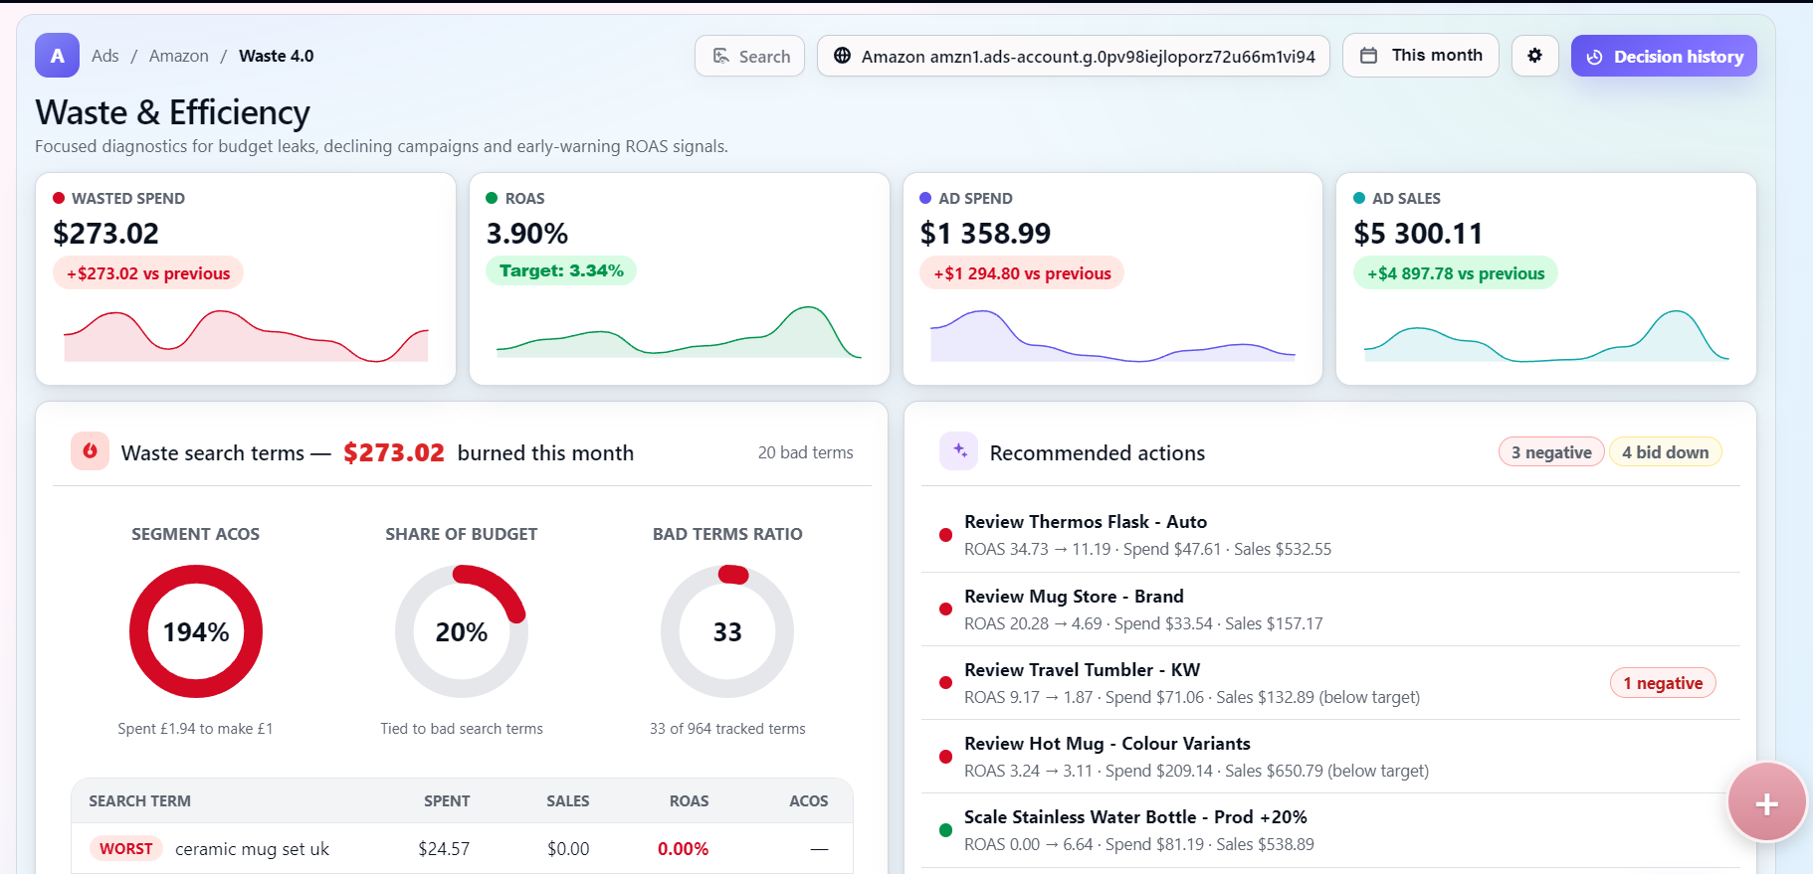Click 'Tied to bad search terms' caption
The width and height of the screenshot is (1813, 874).
(462, 729)
